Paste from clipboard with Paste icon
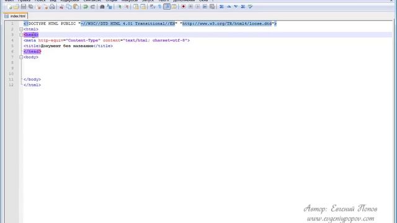The image size is (397, 223). pos(76,7)
